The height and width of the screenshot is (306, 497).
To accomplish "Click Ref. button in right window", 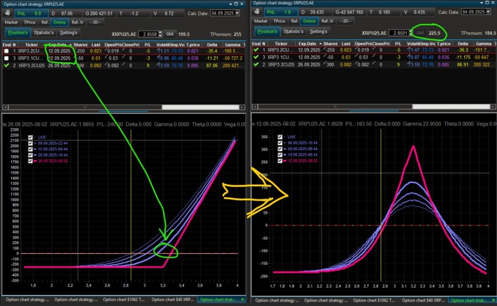I will (x=295, y=21).
